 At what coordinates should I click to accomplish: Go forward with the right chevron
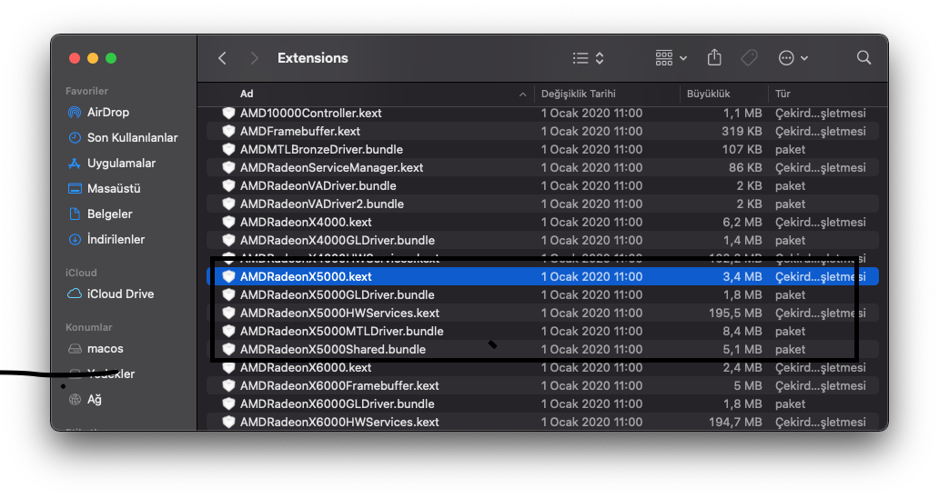(255, 58)
